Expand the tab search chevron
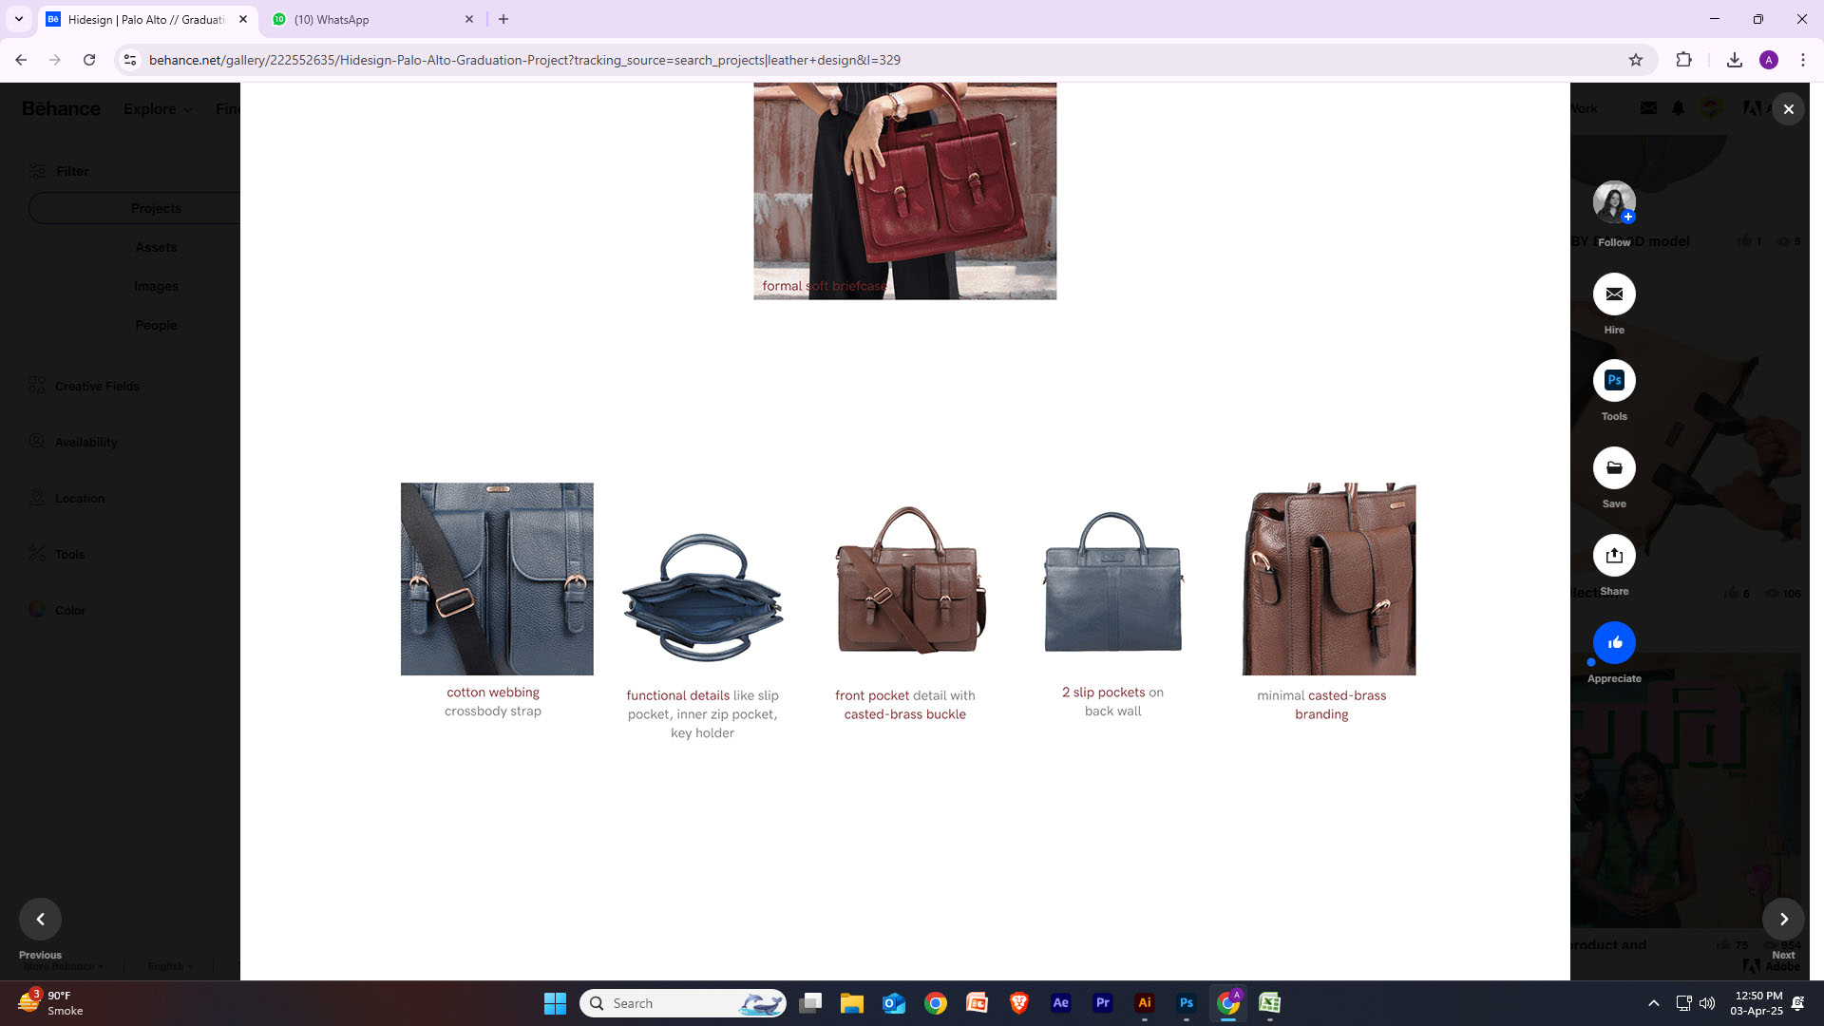This screenshot has height=1026, width=1824. point(18,19)
